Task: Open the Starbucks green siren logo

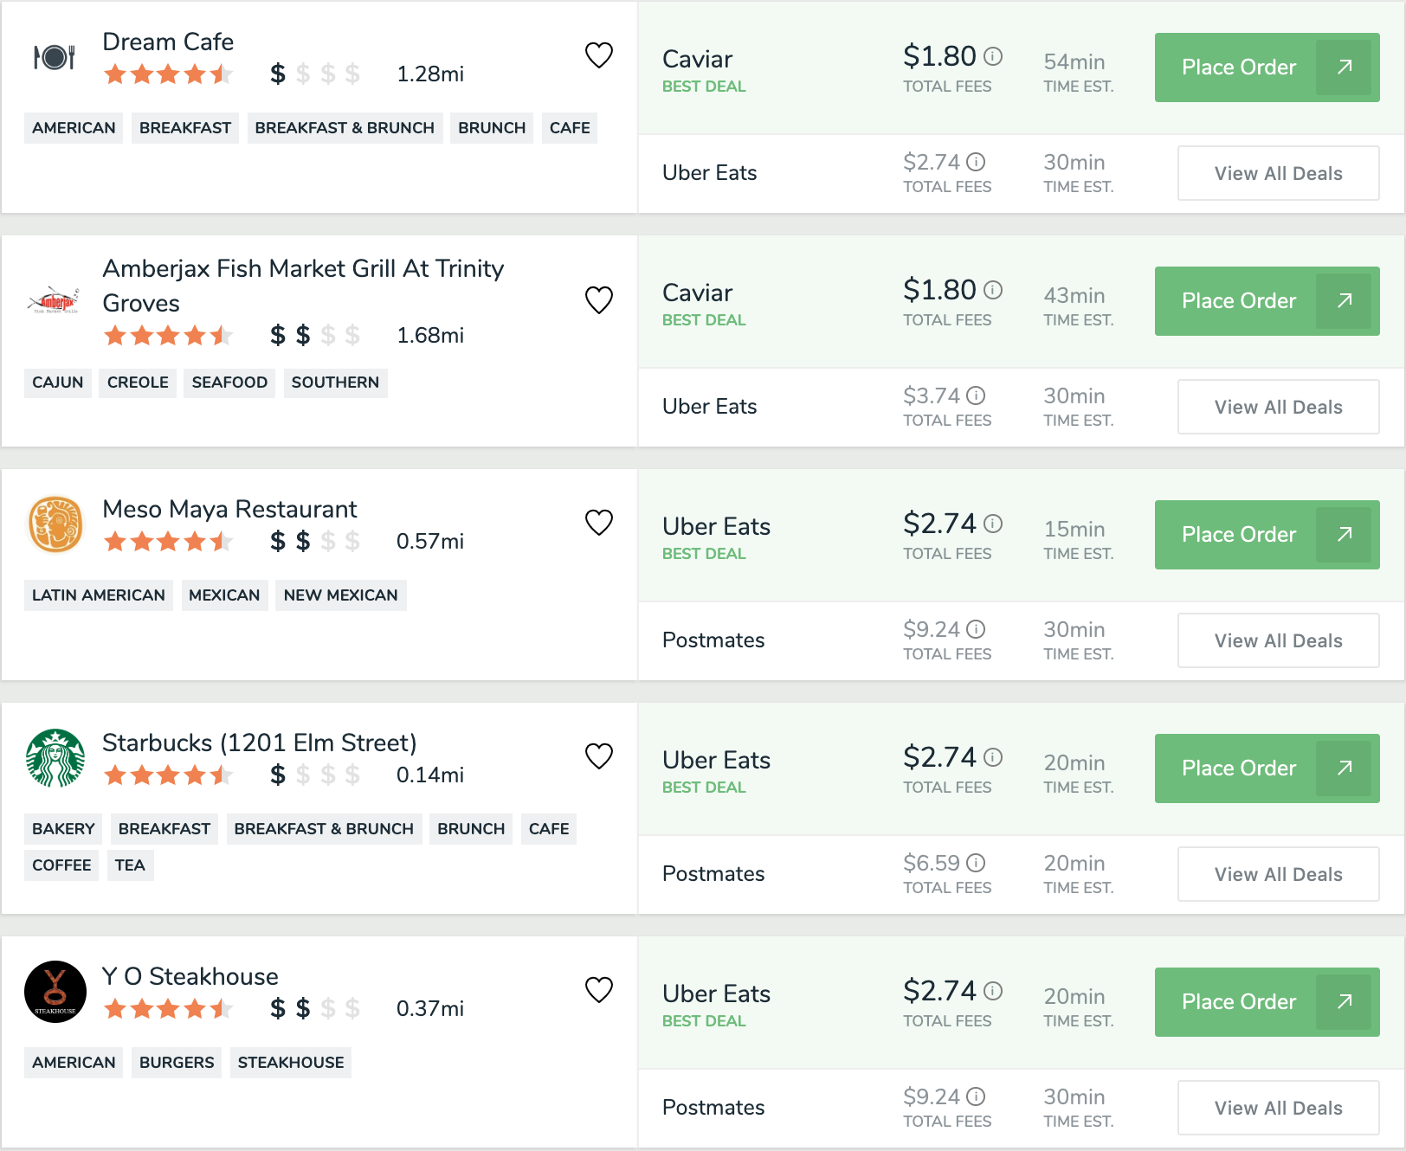Action: (x=55, y=758)
